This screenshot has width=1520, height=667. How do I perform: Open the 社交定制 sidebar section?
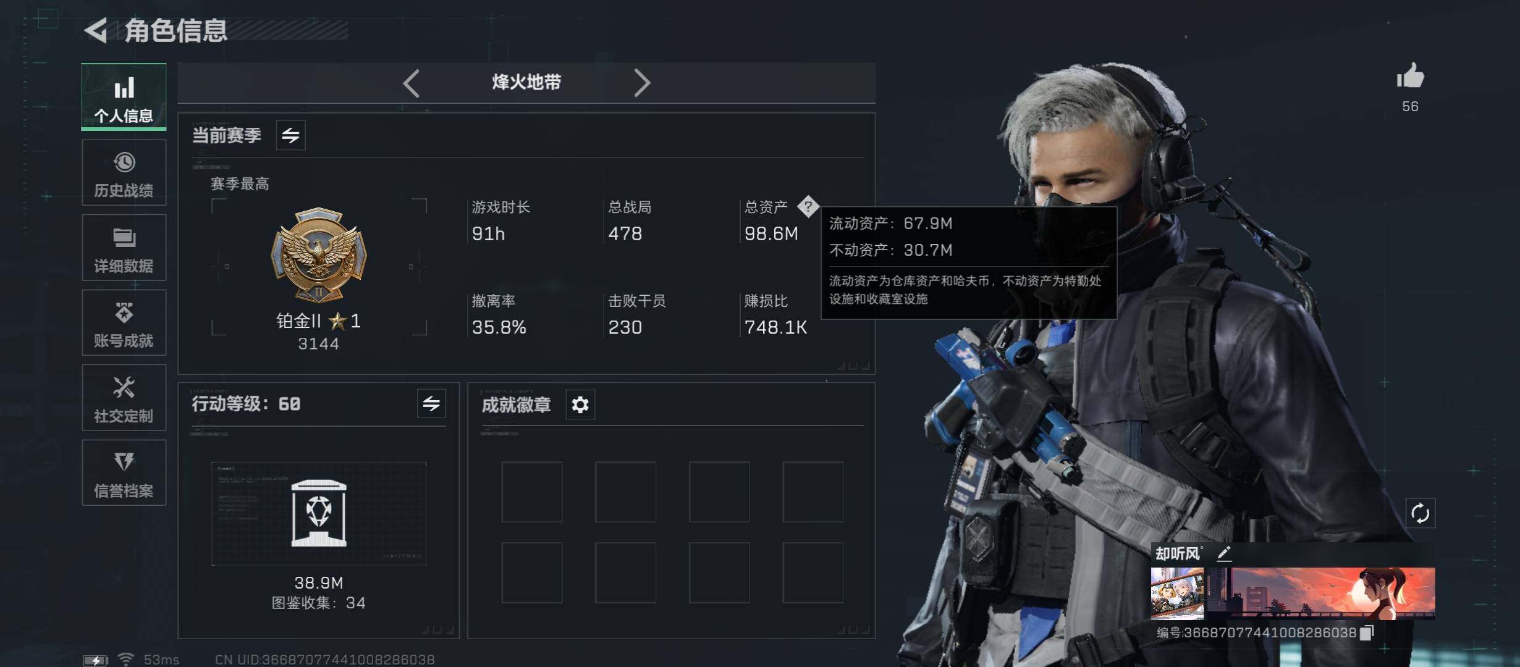pos(124,398)
